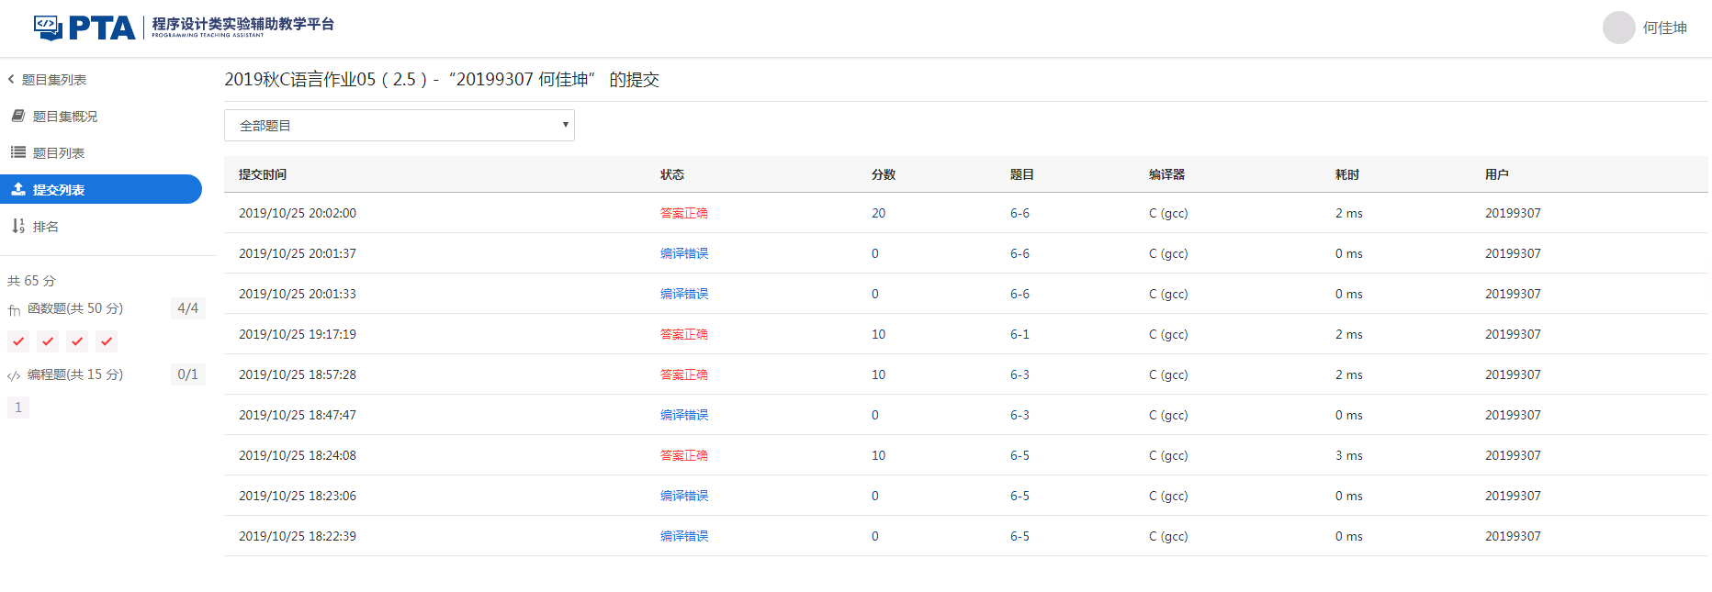Image resolution: width=1712 pixels, height=592 pixels.
Task: Open the 全部题目 filter dropdown
Action: [399, 126]
